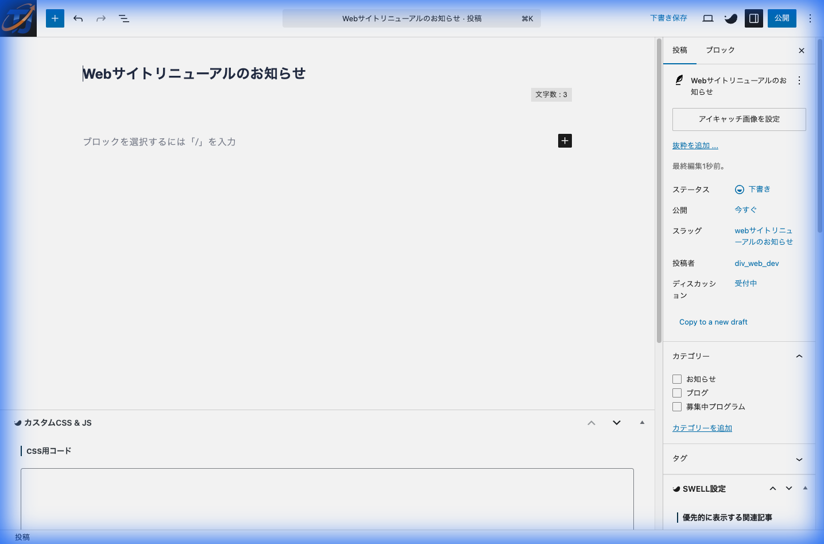Open the editor options three-dot menu

[x=810, y=18]
